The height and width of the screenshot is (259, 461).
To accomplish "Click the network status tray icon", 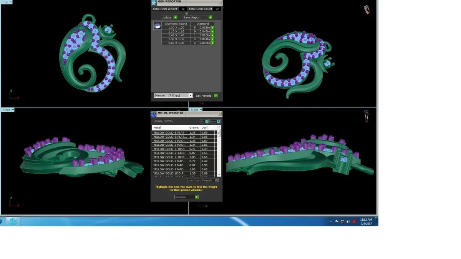I will [x=343, y=221].
